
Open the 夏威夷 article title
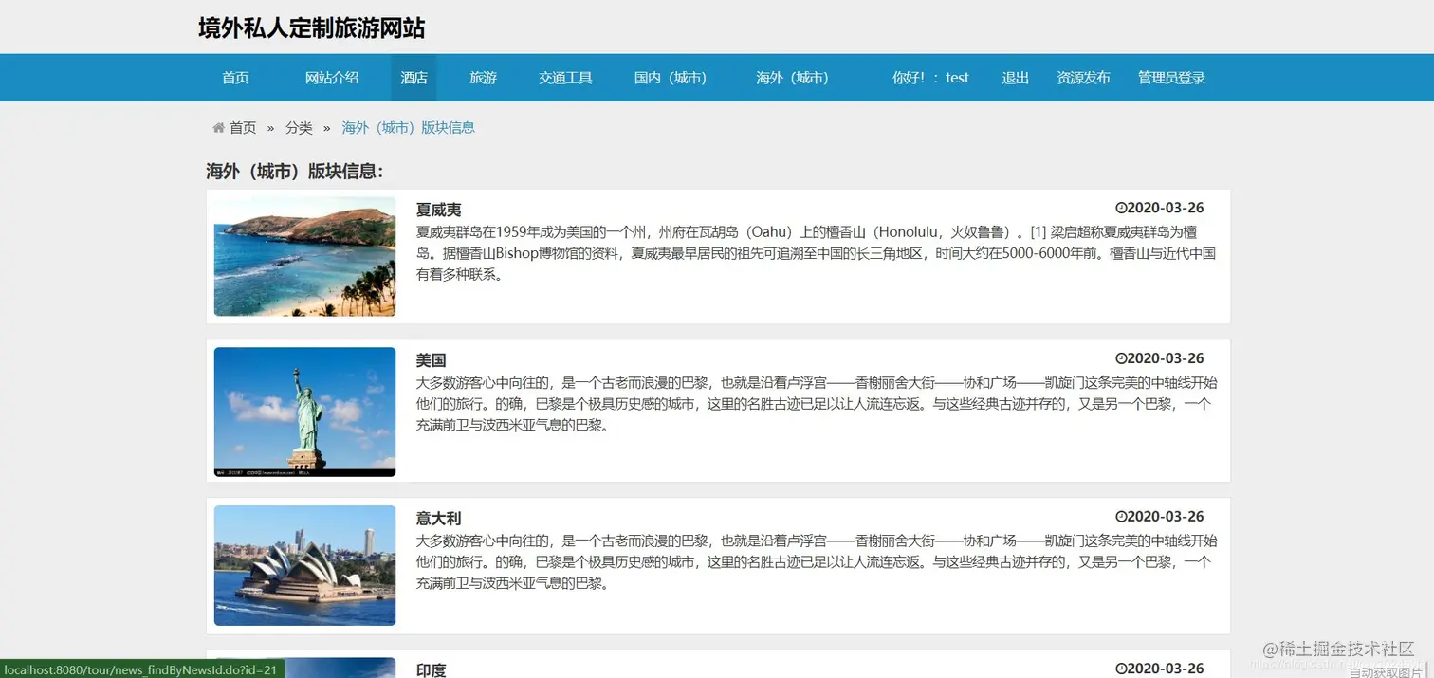coord(437,210)
